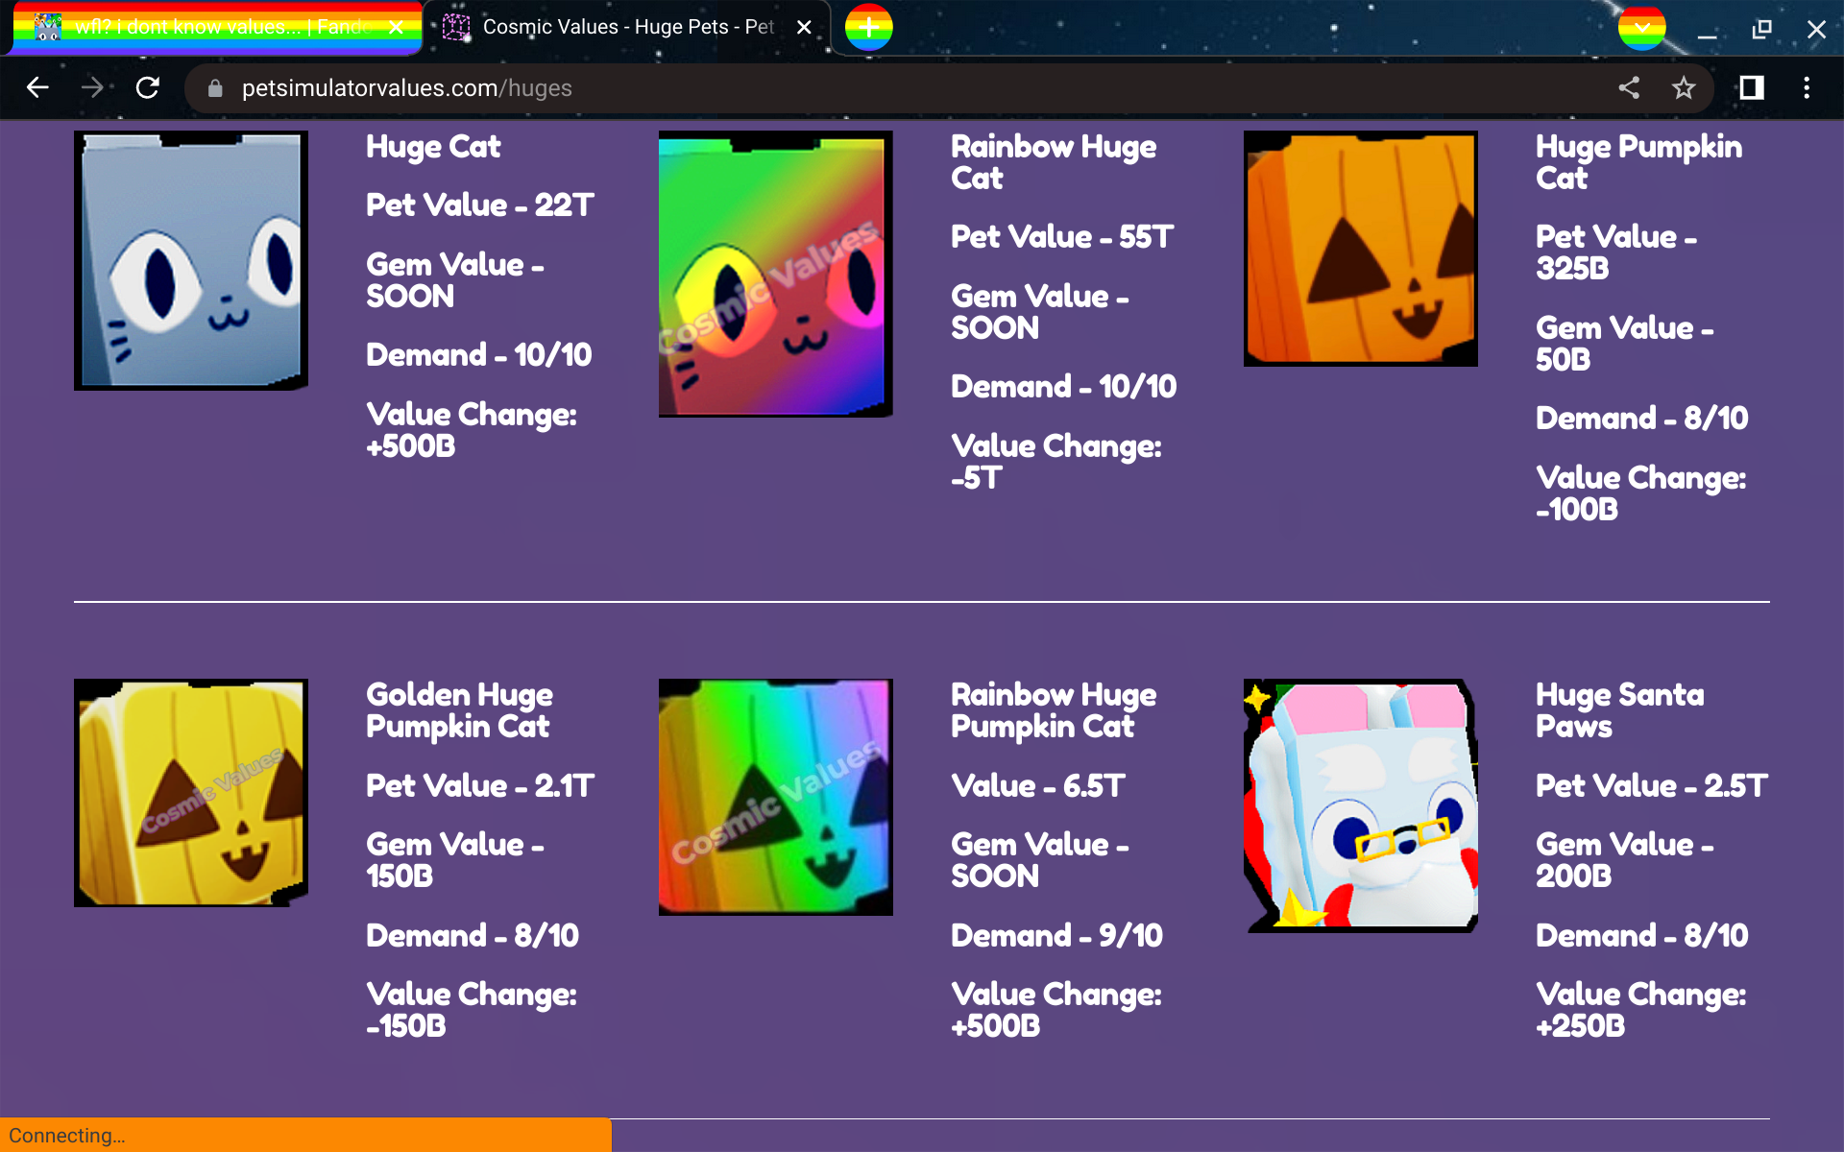Click the 'Rainbow Huge Cat' title
Screen dimensions: 1844x1152
pos(1054,162)
